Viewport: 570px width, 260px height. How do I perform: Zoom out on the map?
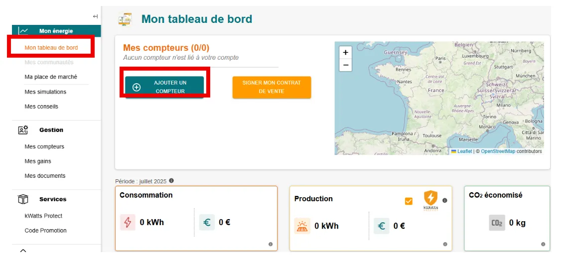345,65
